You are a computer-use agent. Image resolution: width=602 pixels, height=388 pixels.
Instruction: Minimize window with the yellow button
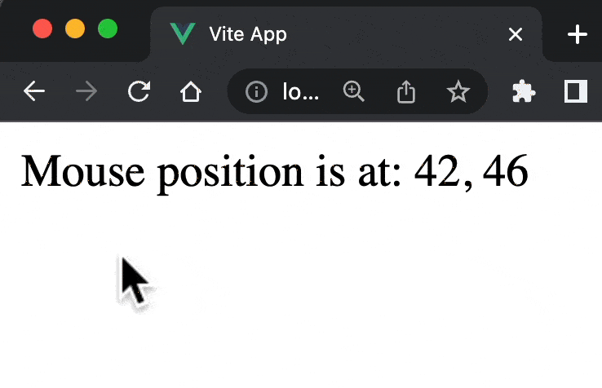pyautogui.click(x=75, y=29)
